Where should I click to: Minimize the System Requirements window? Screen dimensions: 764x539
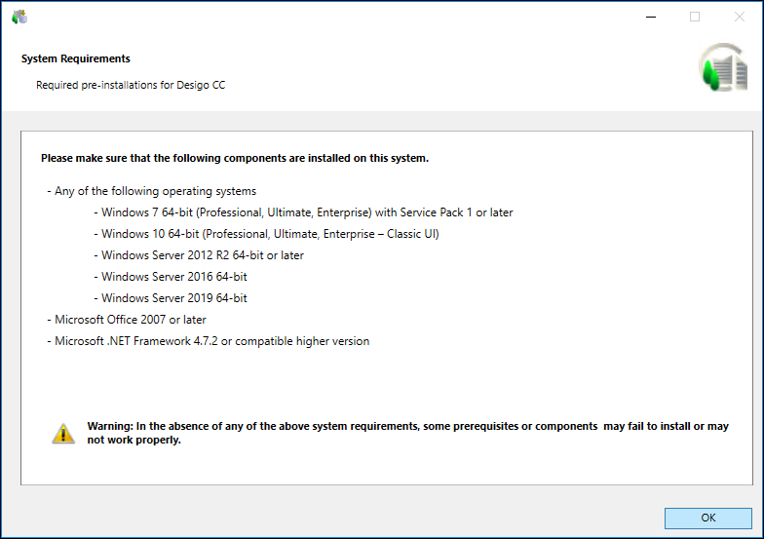pyautogui.click(x=650, y=17)
